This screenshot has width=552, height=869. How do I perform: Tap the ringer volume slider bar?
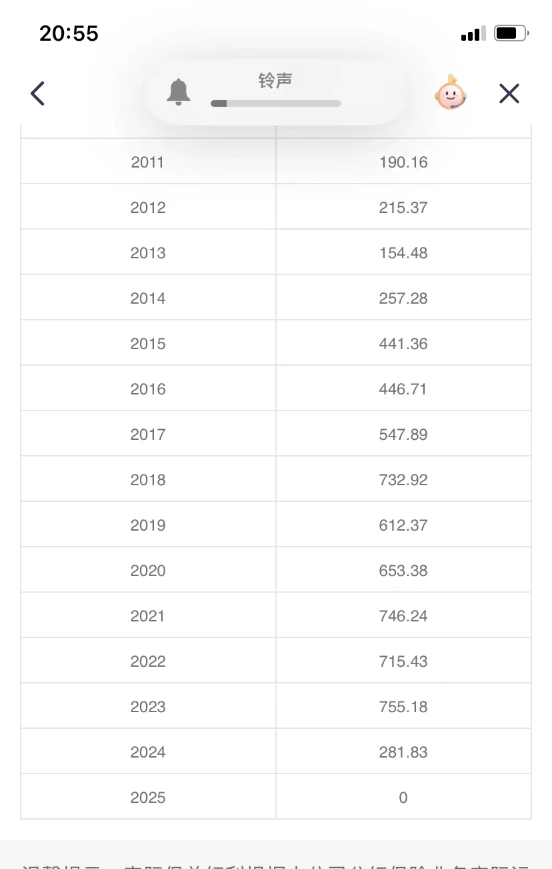(x=275, y=103)
